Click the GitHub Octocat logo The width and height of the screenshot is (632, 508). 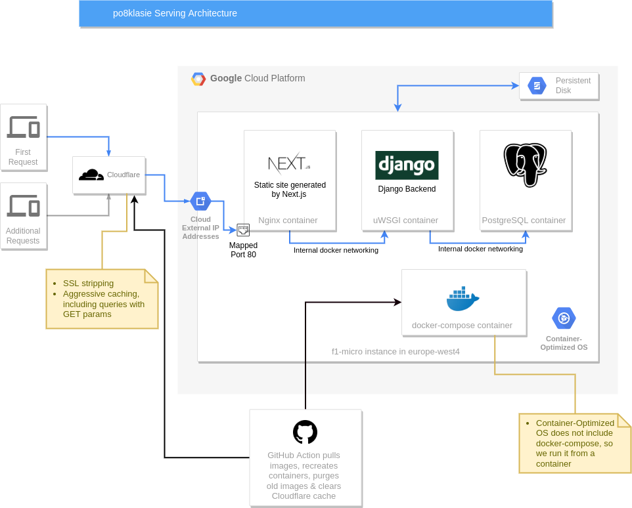point(305,432)
